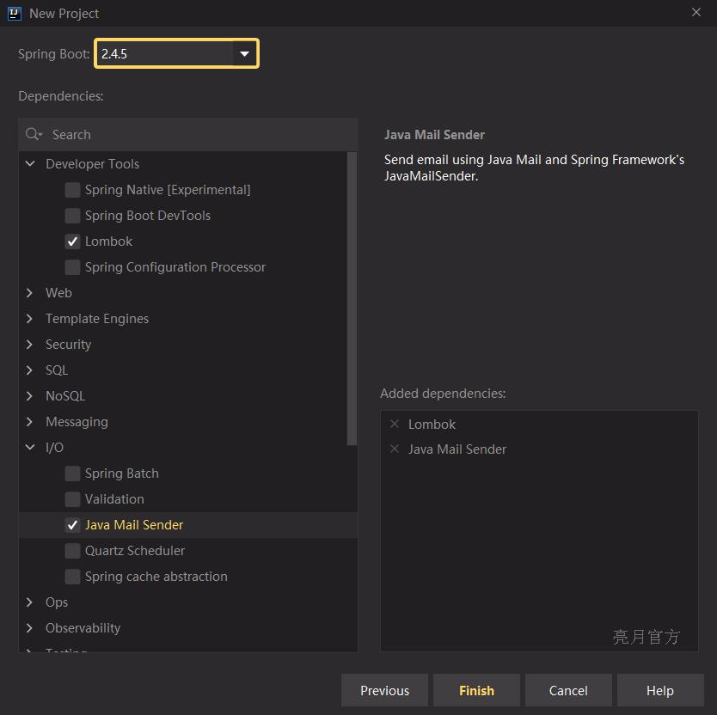The height and width of the screenshot is (715, 717).
Task: Check Spring cache abstraction checkbox
Action: (x=72, y=577)
